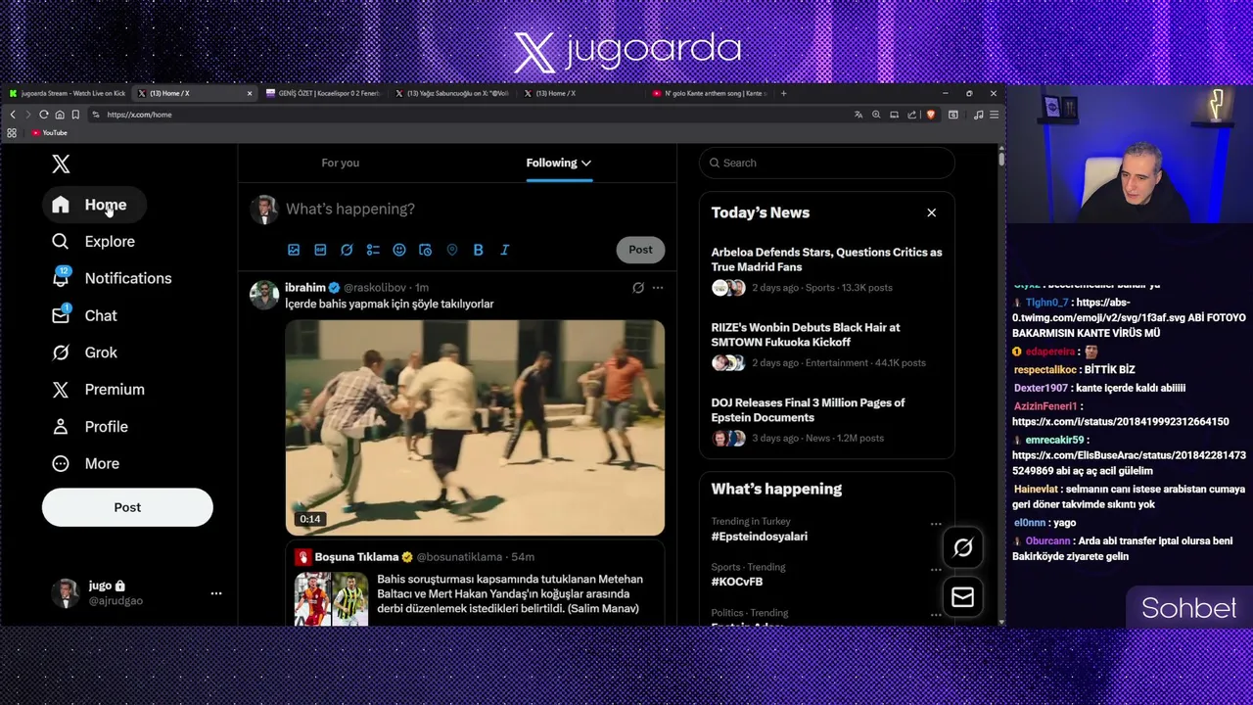Click the large white Post button
Viewport: 1253px width, 705px height.
tap(127, 507)
